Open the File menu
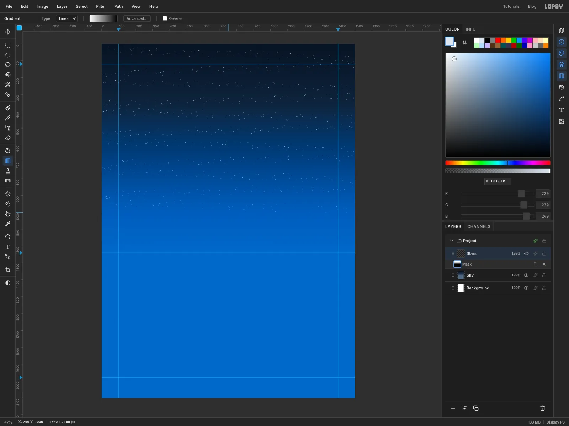Image resolution: width=569 pixels, height=426 pixels. pyautogui.click(x=9, y=6)
